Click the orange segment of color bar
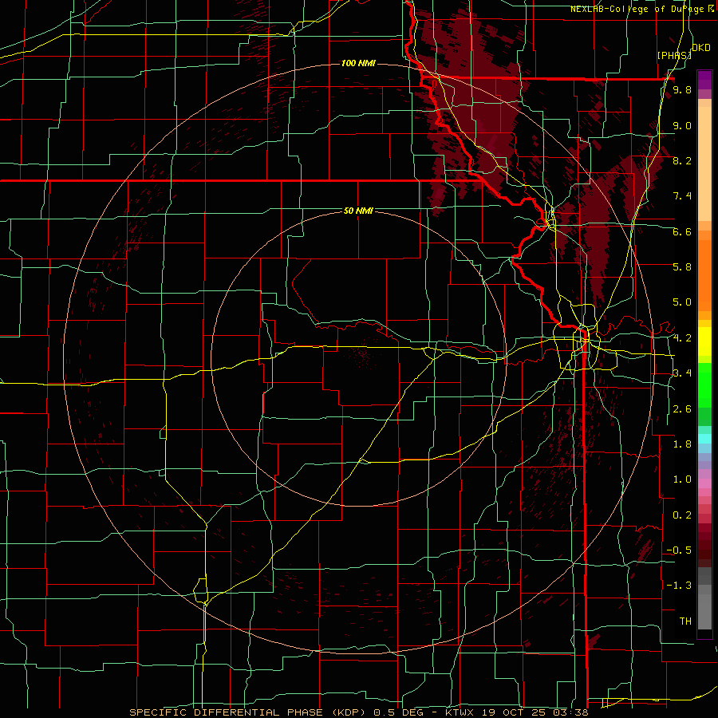Screen dimensions: 718x718 pos(704,274)
